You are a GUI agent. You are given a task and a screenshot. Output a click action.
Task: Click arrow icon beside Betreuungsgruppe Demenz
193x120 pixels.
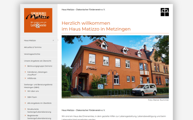25,66
